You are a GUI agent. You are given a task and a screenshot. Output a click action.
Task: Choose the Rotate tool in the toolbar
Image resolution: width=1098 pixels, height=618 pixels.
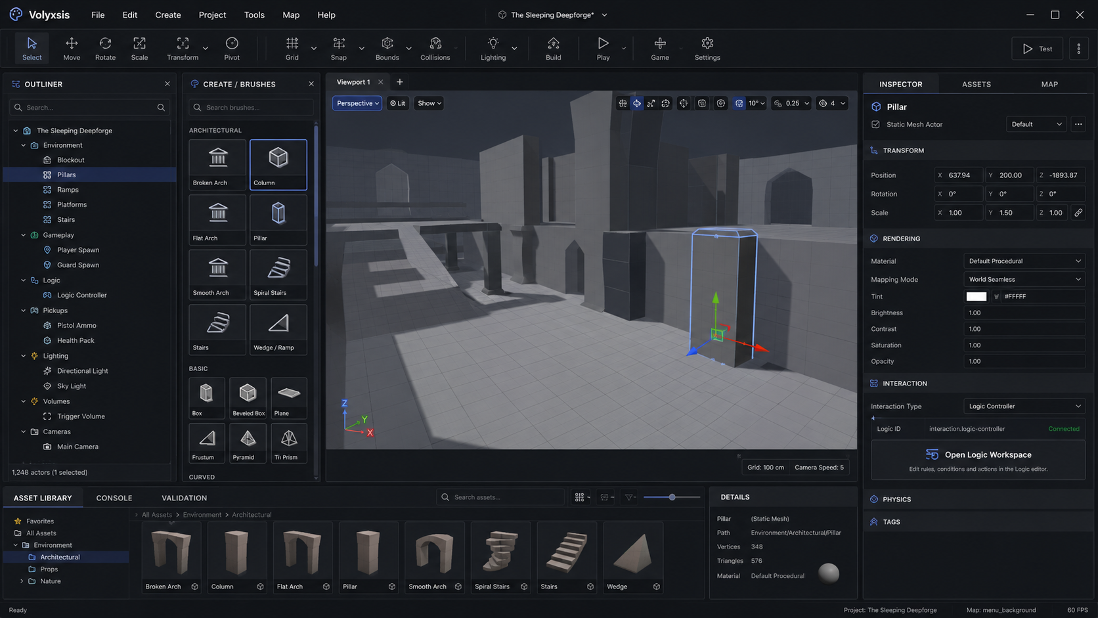(105, 48)
